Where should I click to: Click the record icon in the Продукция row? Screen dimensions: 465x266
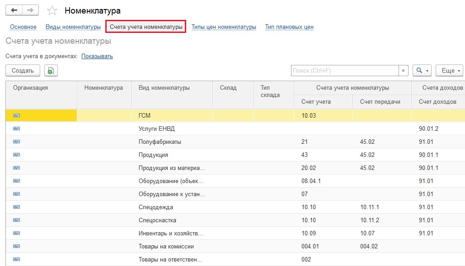(17, 155)
